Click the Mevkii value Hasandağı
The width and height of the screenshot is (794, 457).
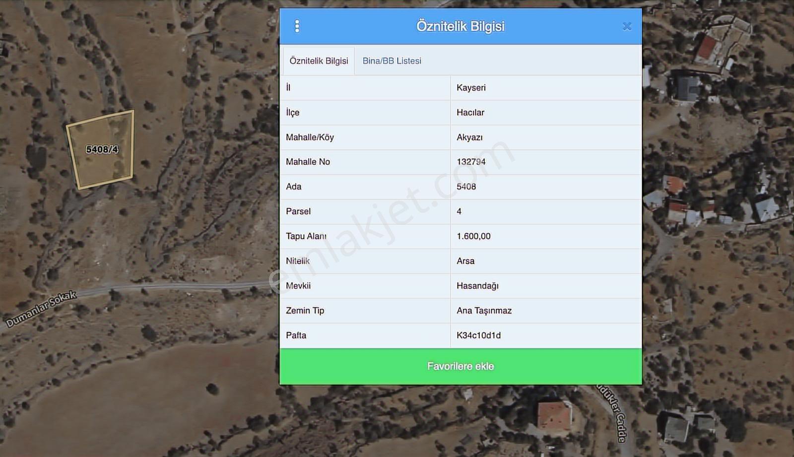click(477, 286)
